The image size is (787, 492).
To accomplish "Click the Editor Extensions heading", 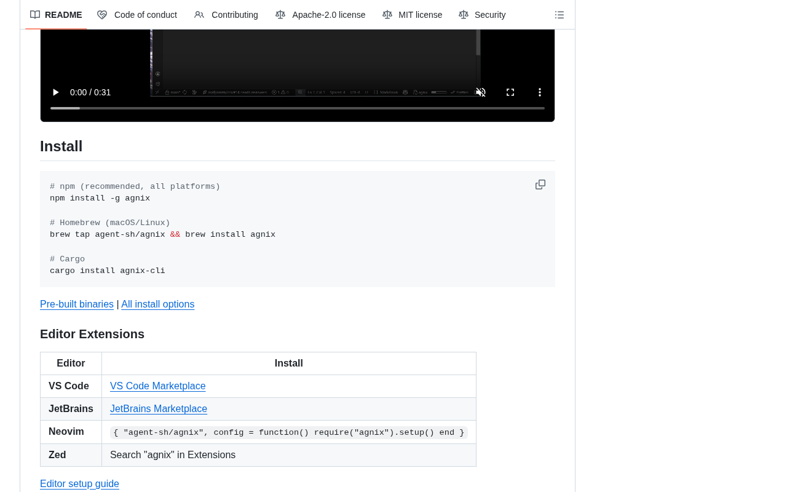I will point(92,334).
